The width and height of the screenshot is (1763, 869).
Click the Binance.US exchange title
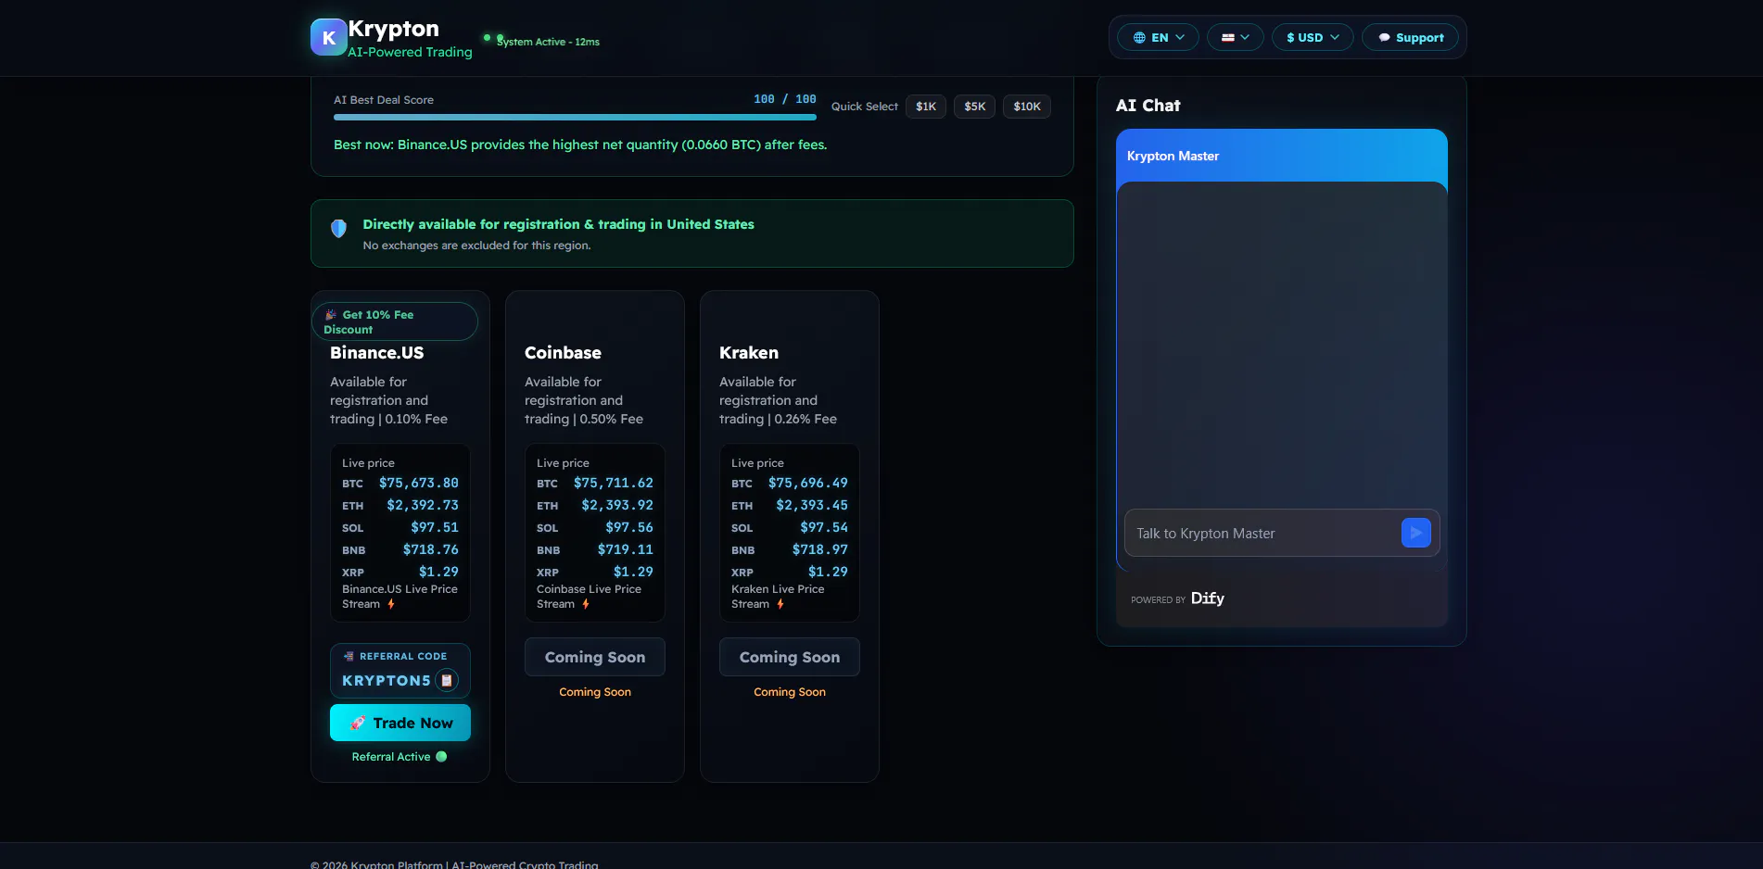(x=377, y=353)
